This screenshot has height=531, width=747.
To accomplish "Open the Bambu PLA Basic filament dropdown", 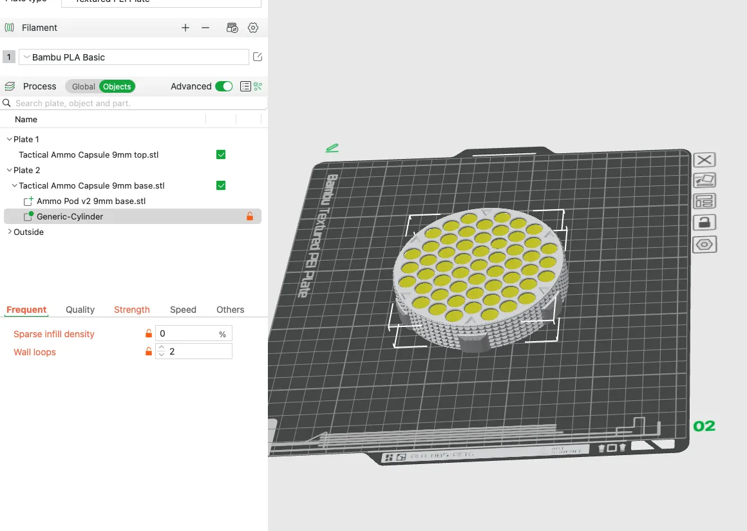I will coord(134,57).
